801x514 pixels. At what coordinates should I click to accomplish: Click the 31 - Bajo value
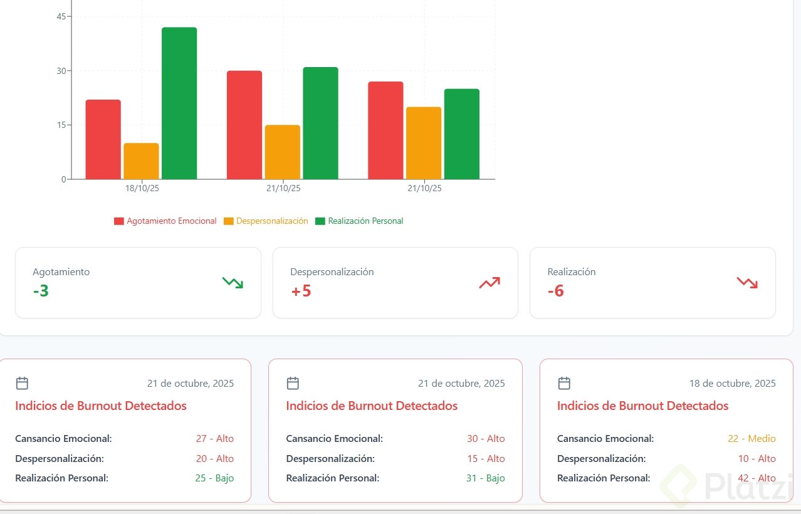(486, 478)
